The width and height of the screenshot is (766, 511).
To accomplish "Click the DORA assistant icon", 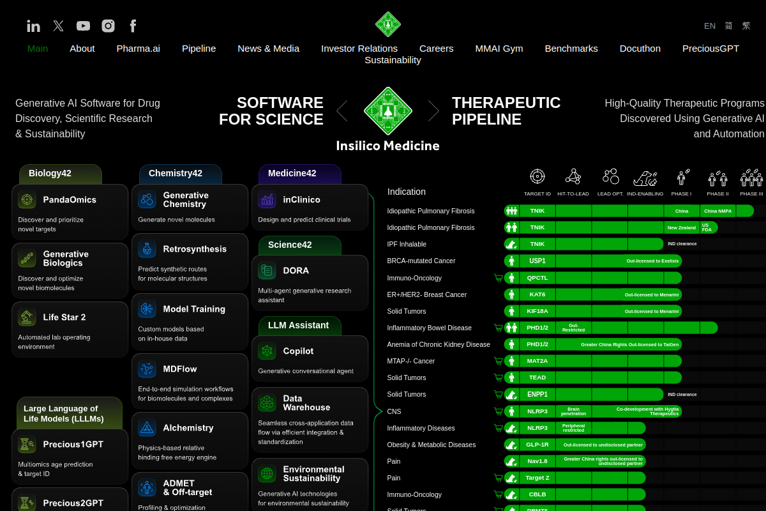I will (267, 271).
